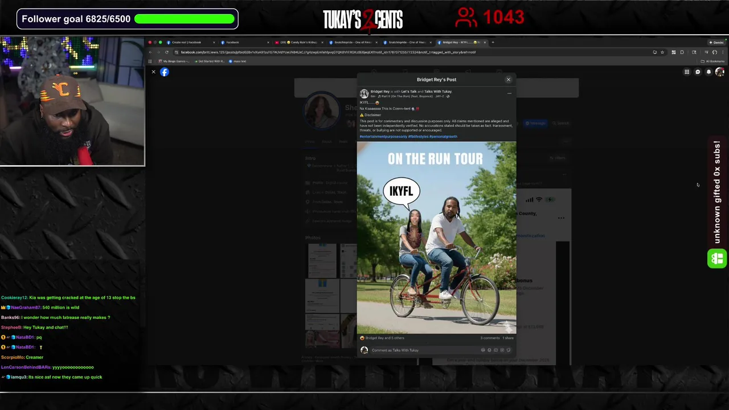Open the Let's Talk tagged page link
This screenshot has height=410, width=729.
point(409,92)
